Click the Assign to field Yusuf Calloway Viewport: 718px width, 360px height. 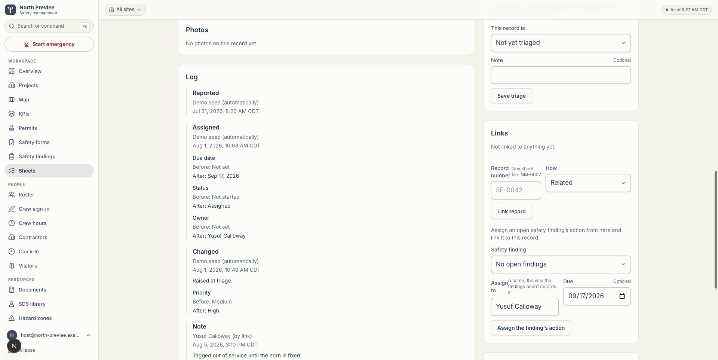pos(525,307)
